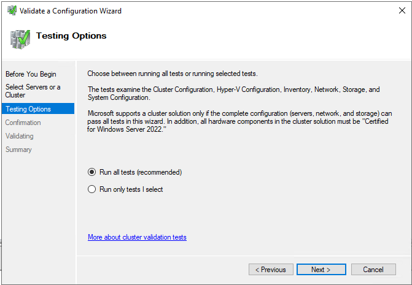
Task: Go back with the Previous button
Action: click(x=271, y=269)
